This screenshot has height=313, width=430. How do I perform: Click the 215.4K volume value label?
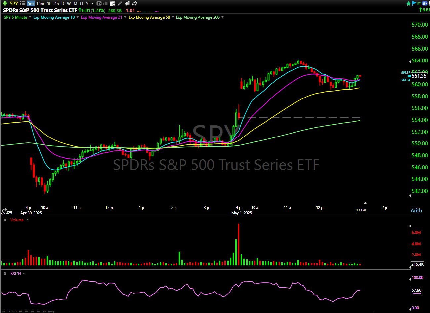tap(417, 264)
